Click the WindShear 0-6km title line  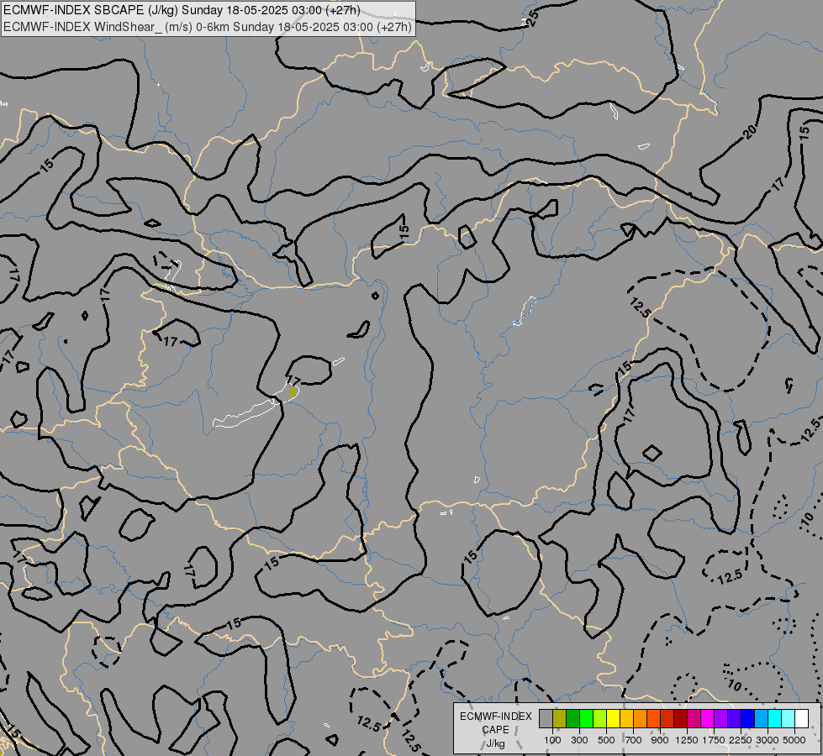pyautogui.click(x=208, y=27)
